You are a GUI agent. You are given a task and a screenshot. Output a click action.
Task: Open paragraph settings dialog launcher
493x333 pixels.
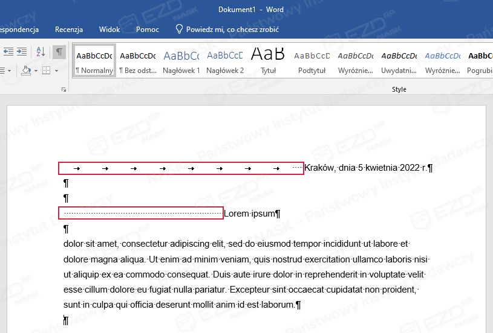(x=64, y=89)
